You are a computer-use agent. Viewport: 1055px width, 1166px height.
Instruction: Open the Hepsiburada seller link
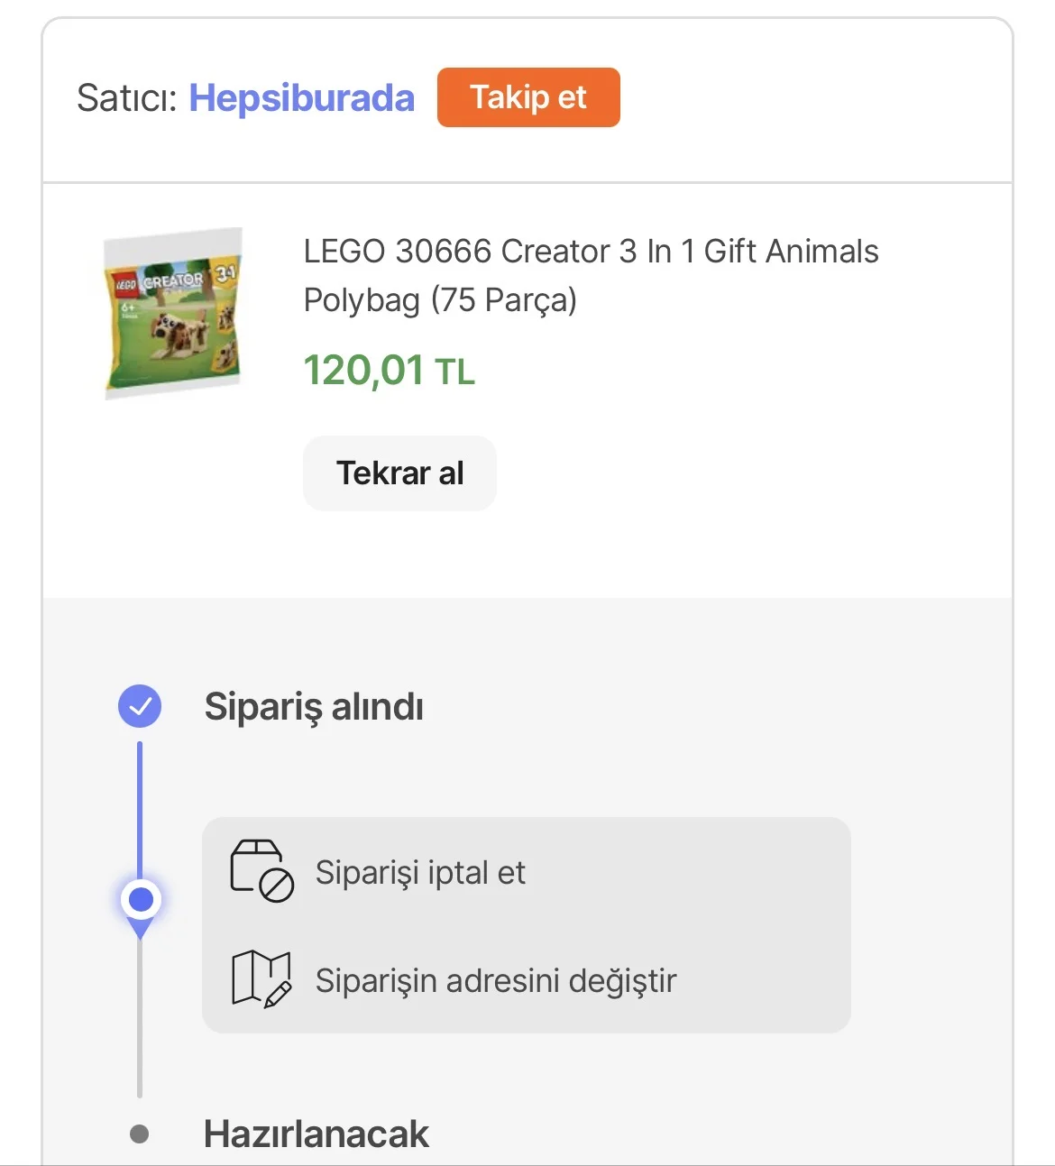coord(301,98)
